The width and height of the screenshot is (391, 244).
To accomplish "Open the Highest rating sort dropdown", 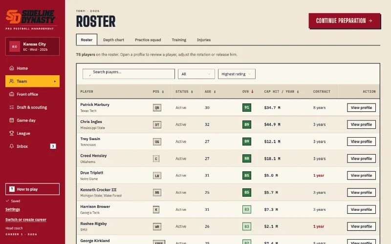I will pos(237,74).
